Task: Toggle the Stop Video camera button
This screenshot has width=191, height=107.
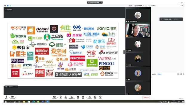Action: 13,97
